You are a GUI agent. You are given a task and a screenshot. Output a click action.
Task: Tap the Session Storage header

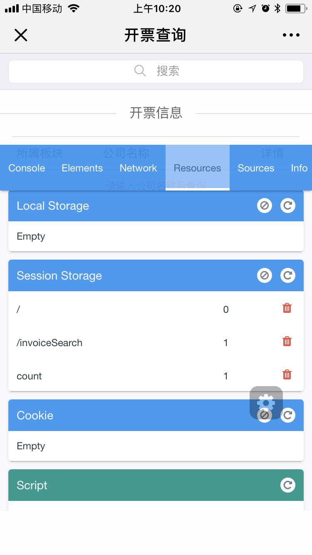pos(125,275)
